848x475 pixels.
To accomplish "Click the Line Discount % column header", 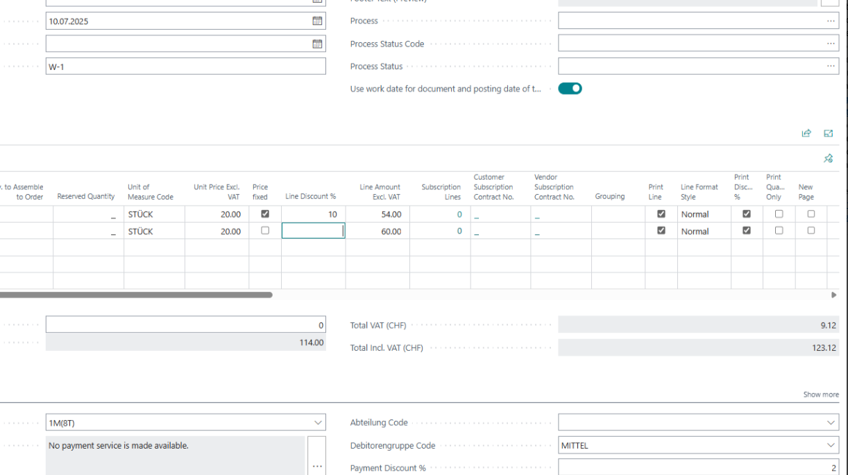I will click(310, 197).
